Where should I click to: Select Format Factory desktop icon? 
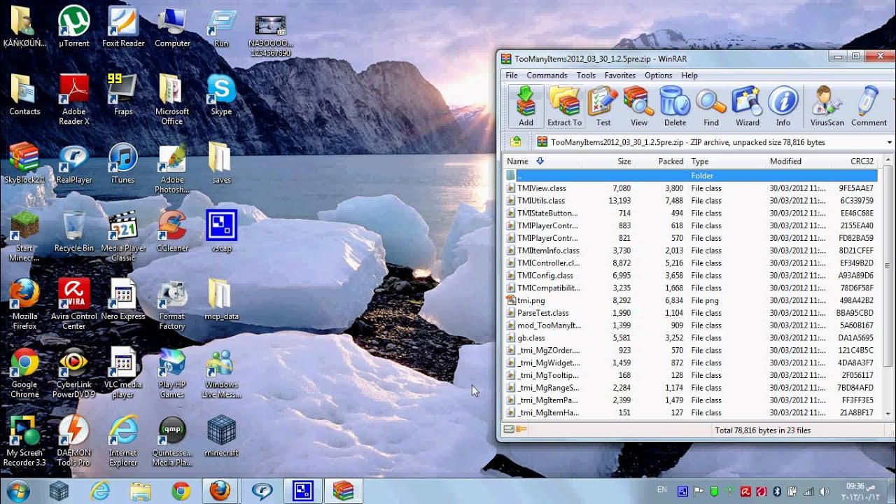(172, 304)
